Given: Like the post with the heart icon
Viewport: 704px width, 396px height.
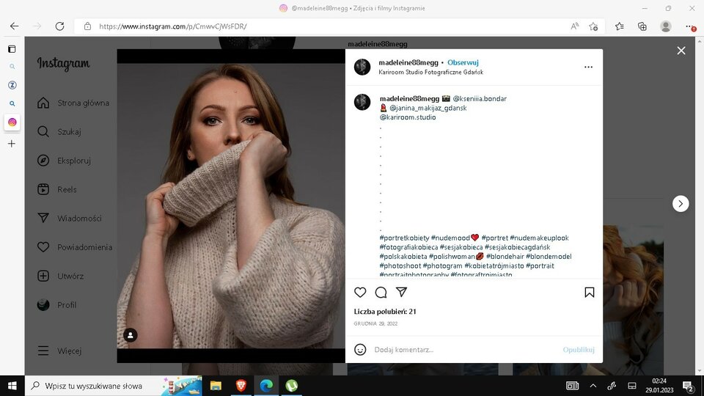Looking at the screenshot, I should click(x=360, y=293).
